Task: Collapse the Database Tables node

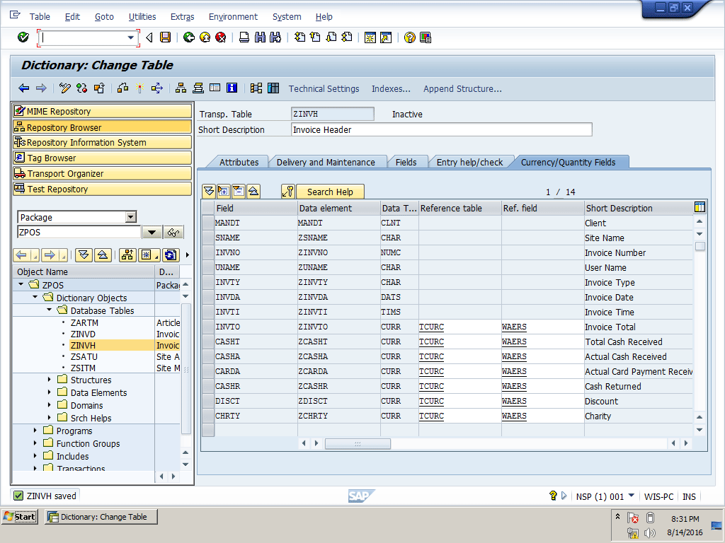Action: point(50,310)
